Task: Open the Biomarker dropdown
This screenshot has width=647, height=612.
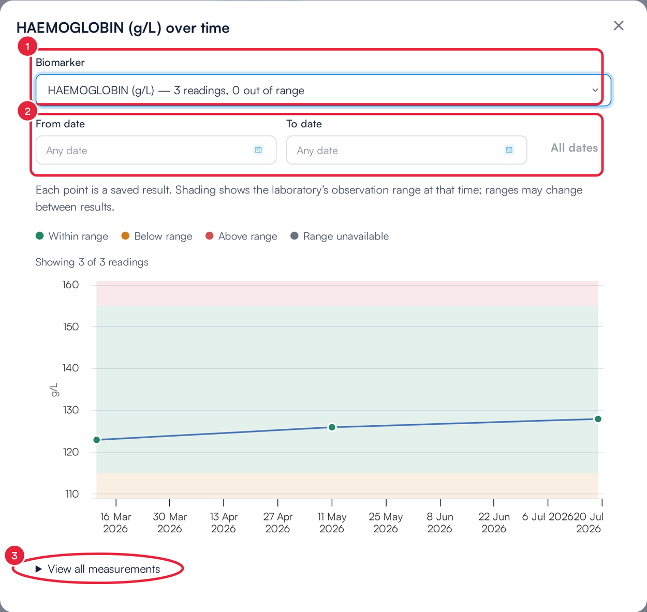Action: coord(323,91)
